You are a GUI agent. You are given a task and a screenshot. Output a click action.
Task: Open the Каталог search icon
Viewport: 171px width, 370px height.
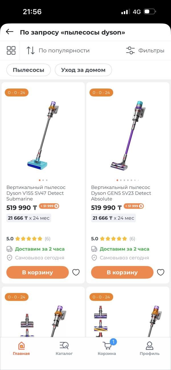click(64, 346)
